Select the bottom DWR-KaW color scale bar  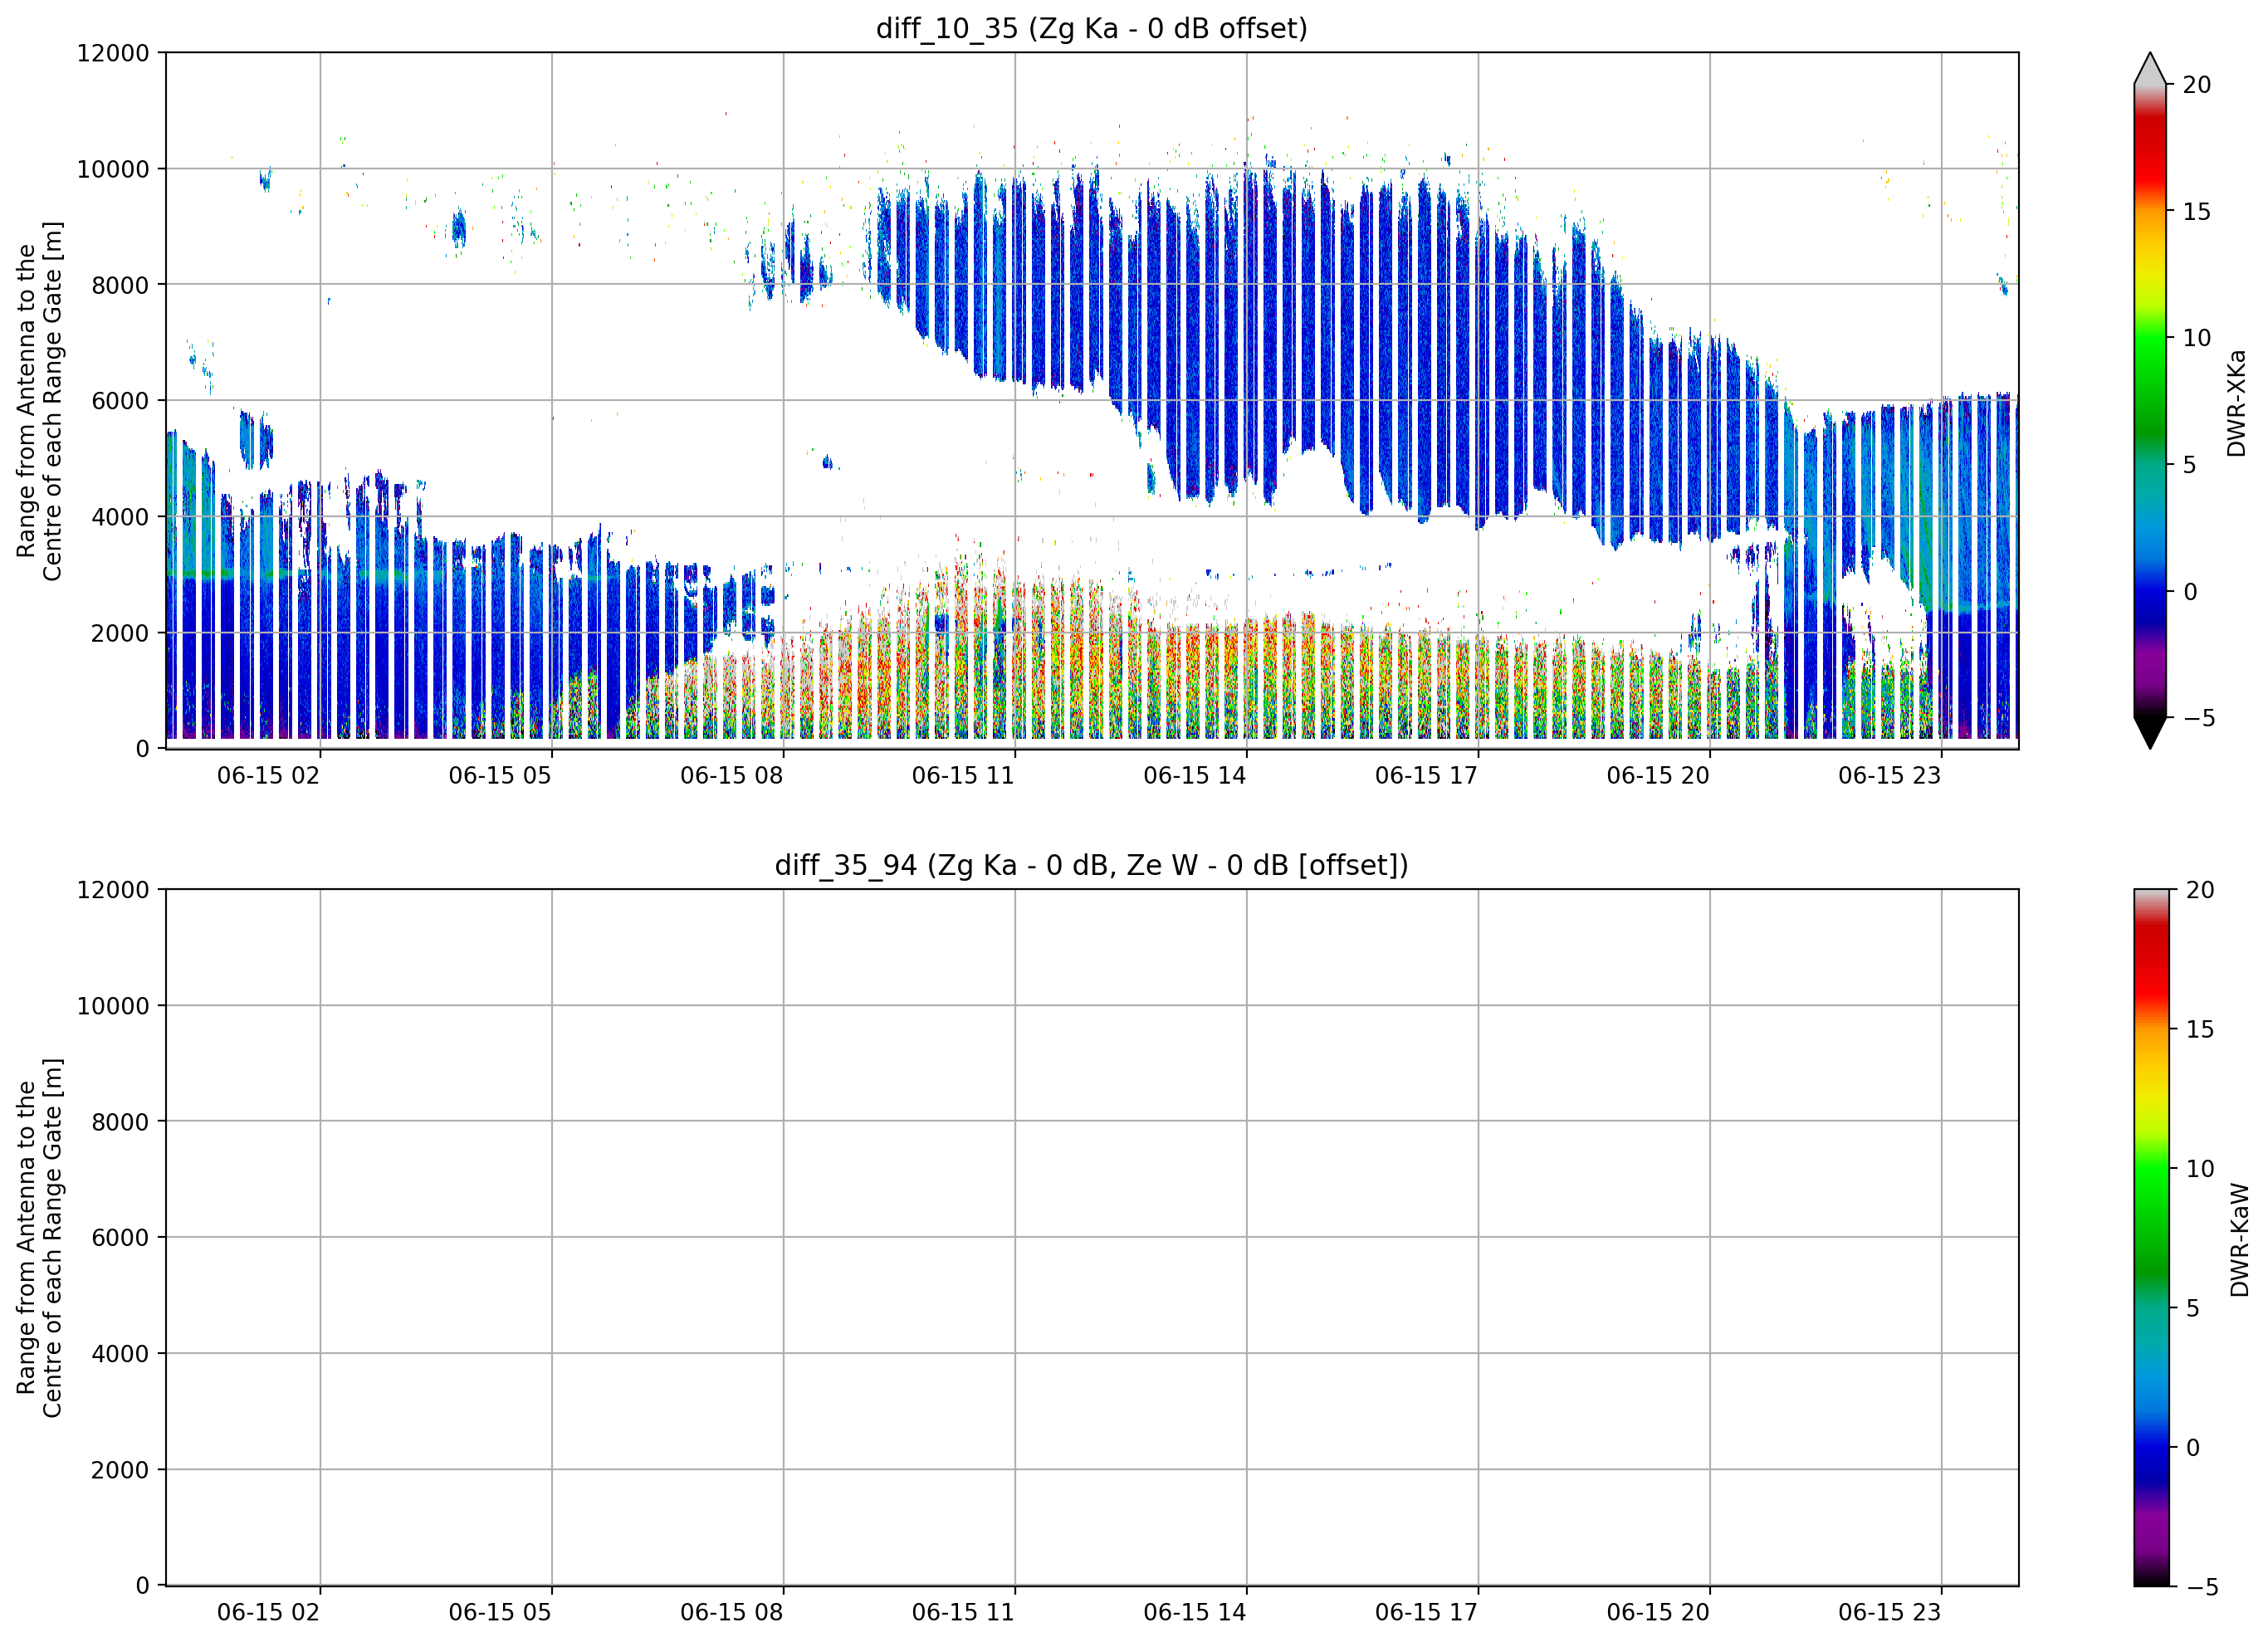[x=2152, y=1238]
